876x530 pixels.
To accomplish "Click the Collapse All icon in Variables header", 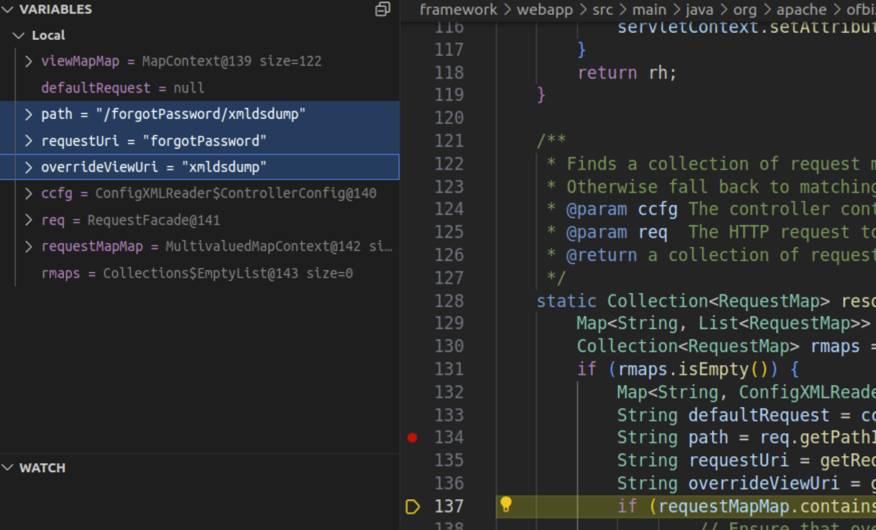I will (383, 9).
